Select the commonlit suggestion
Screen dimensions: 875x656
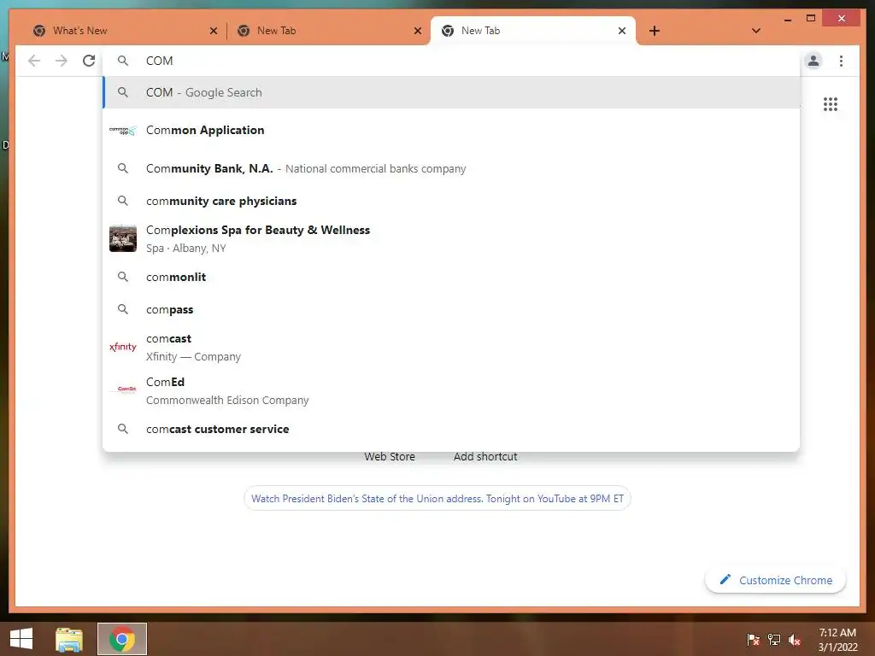tap(451, 277)
